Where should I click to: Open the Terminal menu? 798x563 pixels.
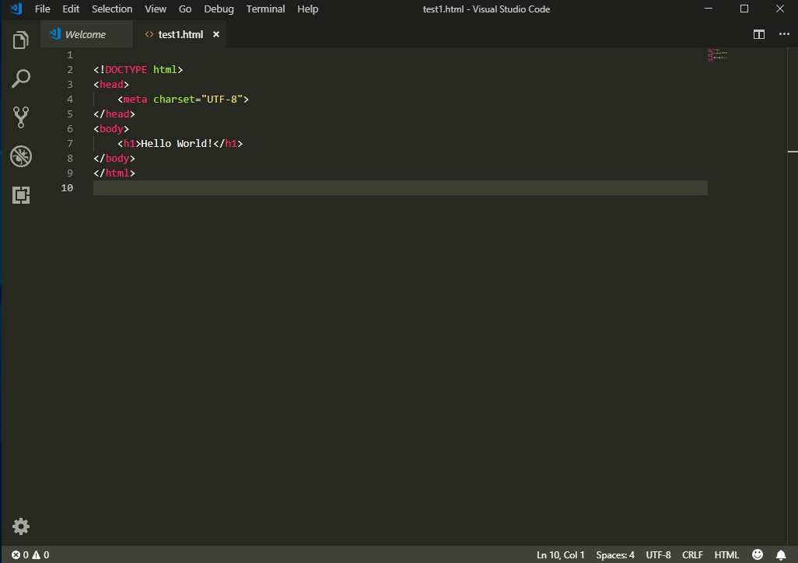coord(265,9)
